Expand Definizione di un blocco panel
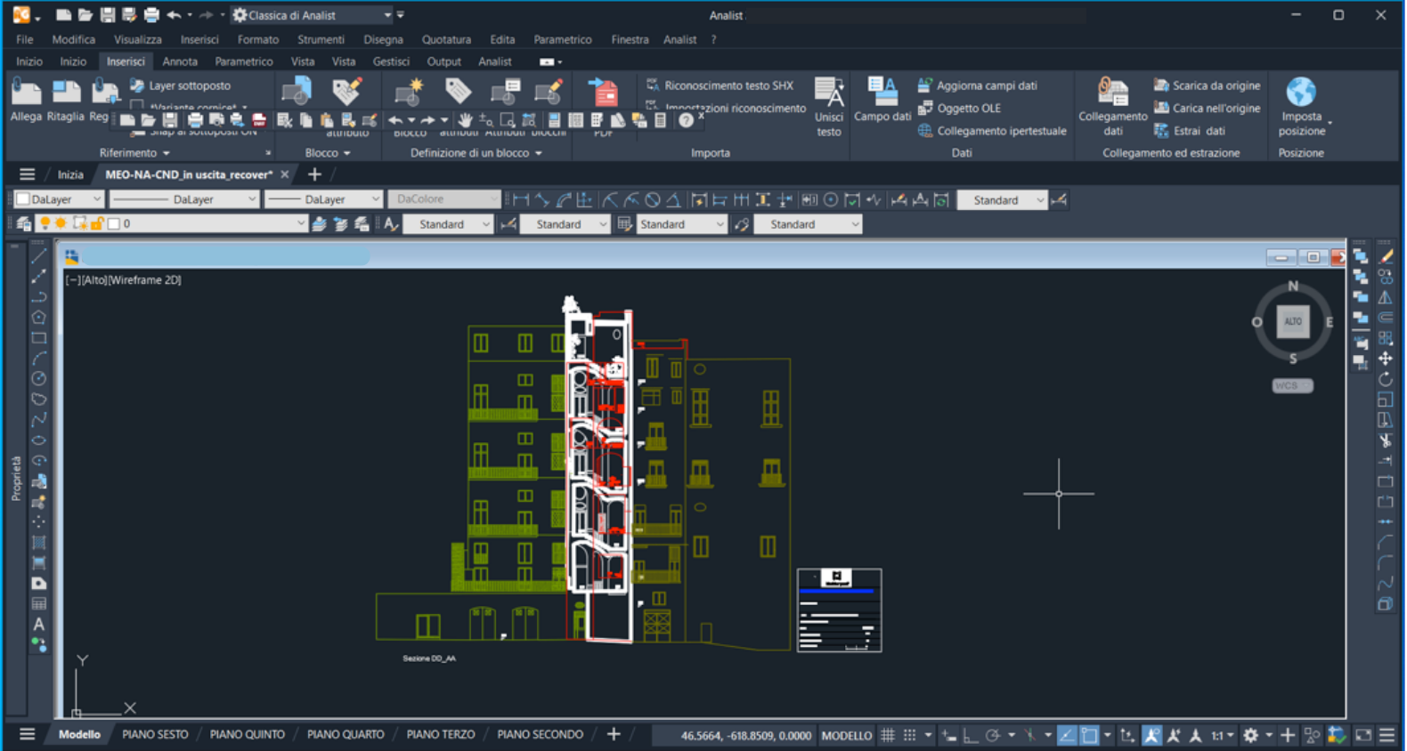 point(476,153)
